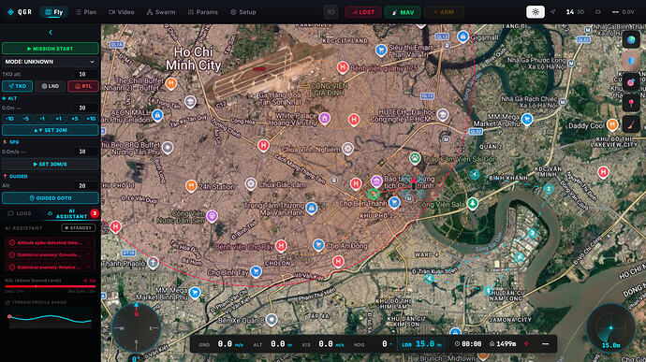This screenshot has height=362, width=646.
Task: Click the broom clear-map icon
Action: 631,123
